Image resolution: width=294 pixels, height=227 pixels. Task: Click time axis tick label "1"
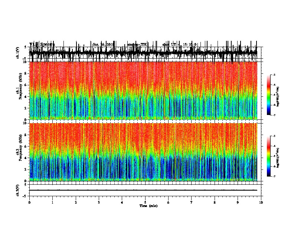52,203
